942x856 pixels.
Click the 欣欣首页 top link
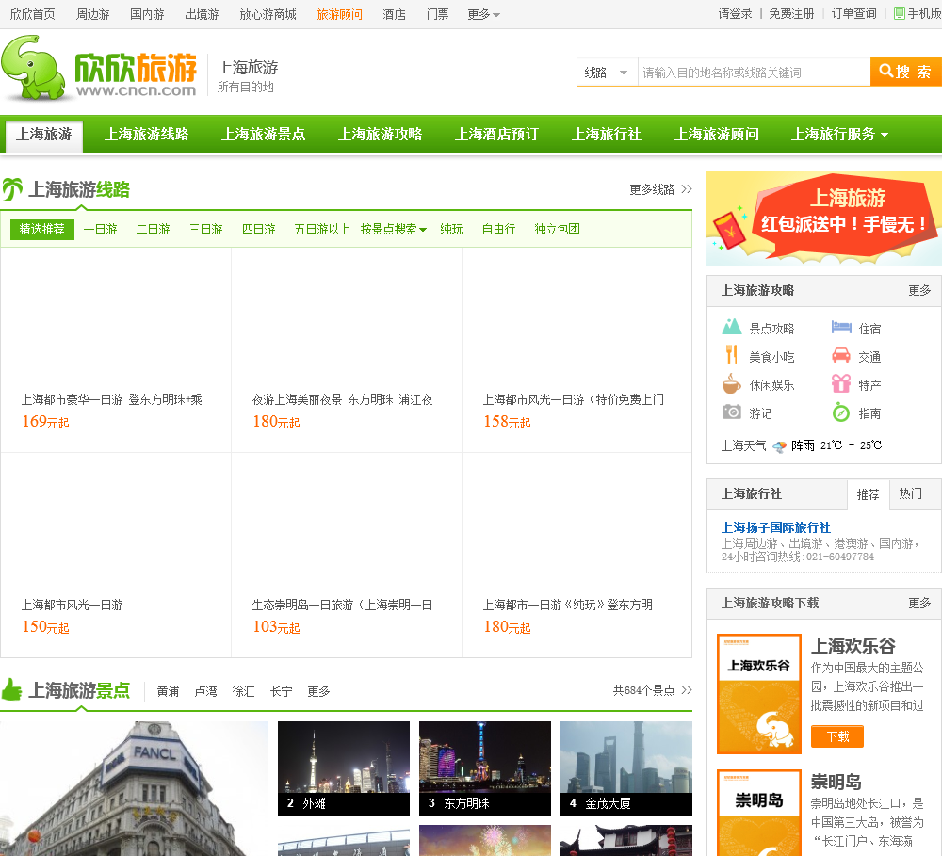click(32, 14)
